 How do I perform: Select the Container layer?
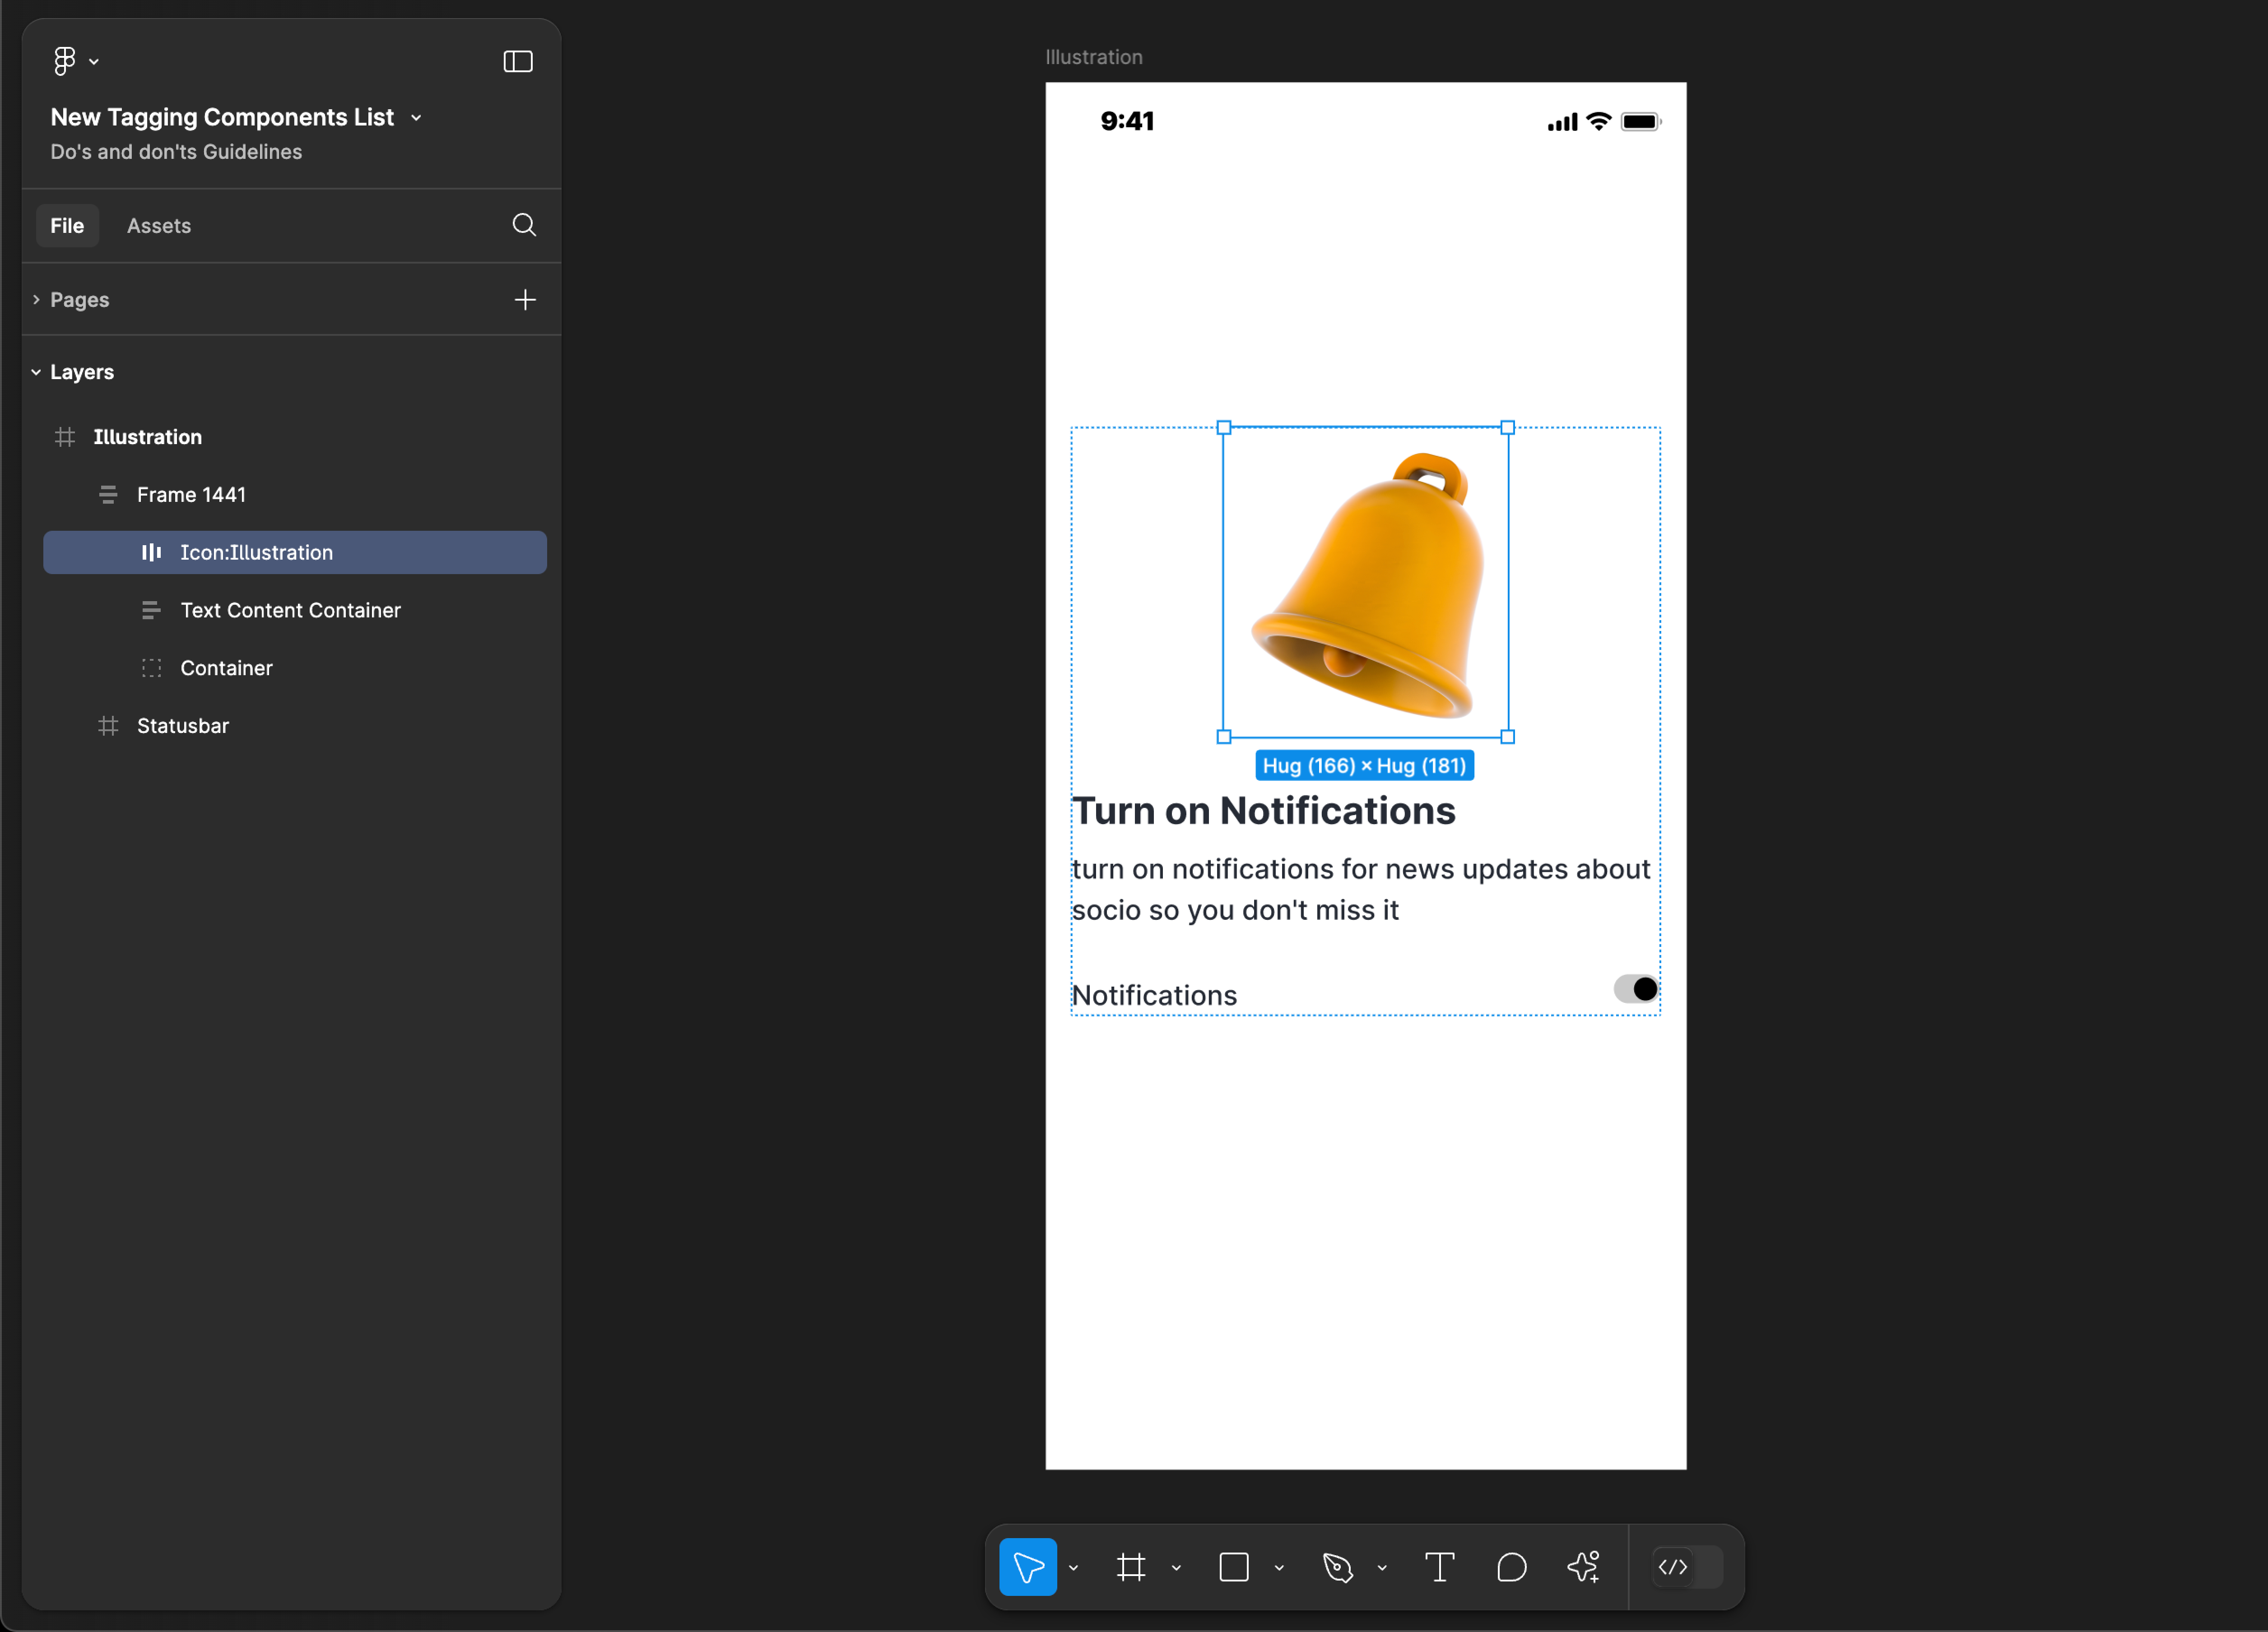click(x=295, y=668)
